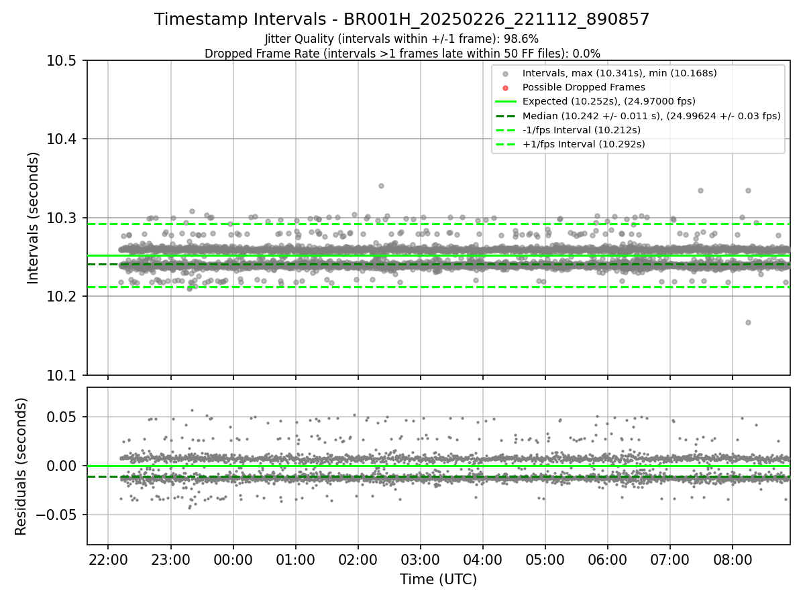Click the 01:00 time tick label
Screen dimensions: 805x603
pyautogui.click(x=295, y=559)
